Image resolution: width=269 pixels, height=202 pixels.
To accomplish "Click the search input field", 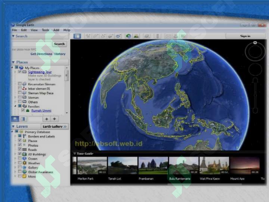I will 32,44.
